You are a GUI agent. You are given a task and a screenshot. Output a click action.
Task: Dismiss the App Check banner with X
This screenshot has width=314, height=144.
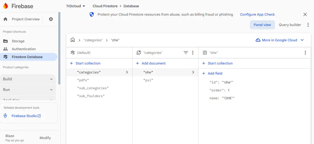point(305,14)
